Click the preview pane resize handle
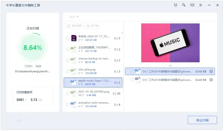Viewport: 224px width, 131px height. 170,66
